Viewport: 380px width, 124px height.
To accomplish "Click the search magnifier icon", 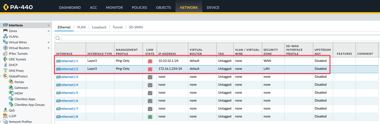I will 58,38.
